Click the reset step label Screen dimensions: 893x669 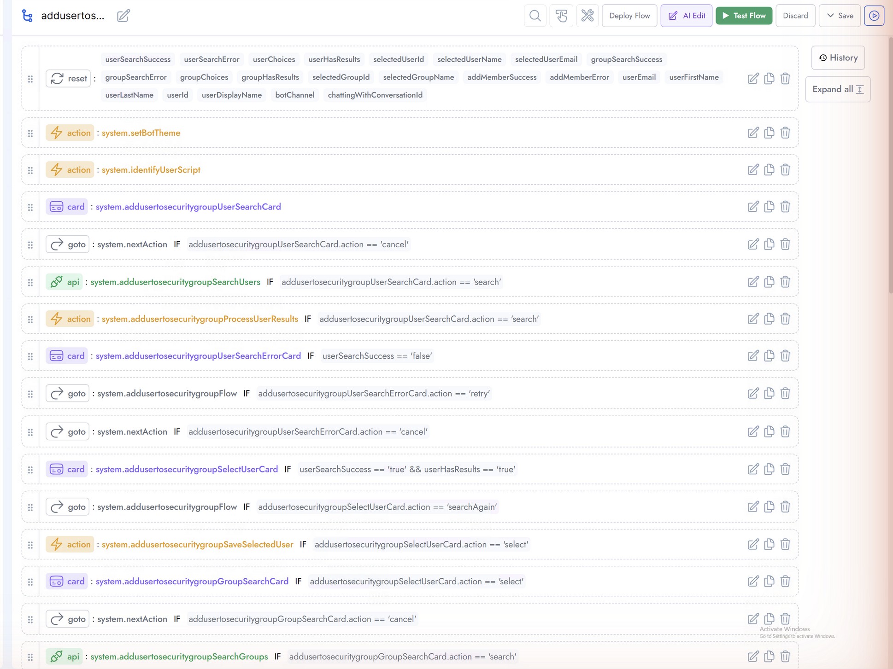[68, 78]
